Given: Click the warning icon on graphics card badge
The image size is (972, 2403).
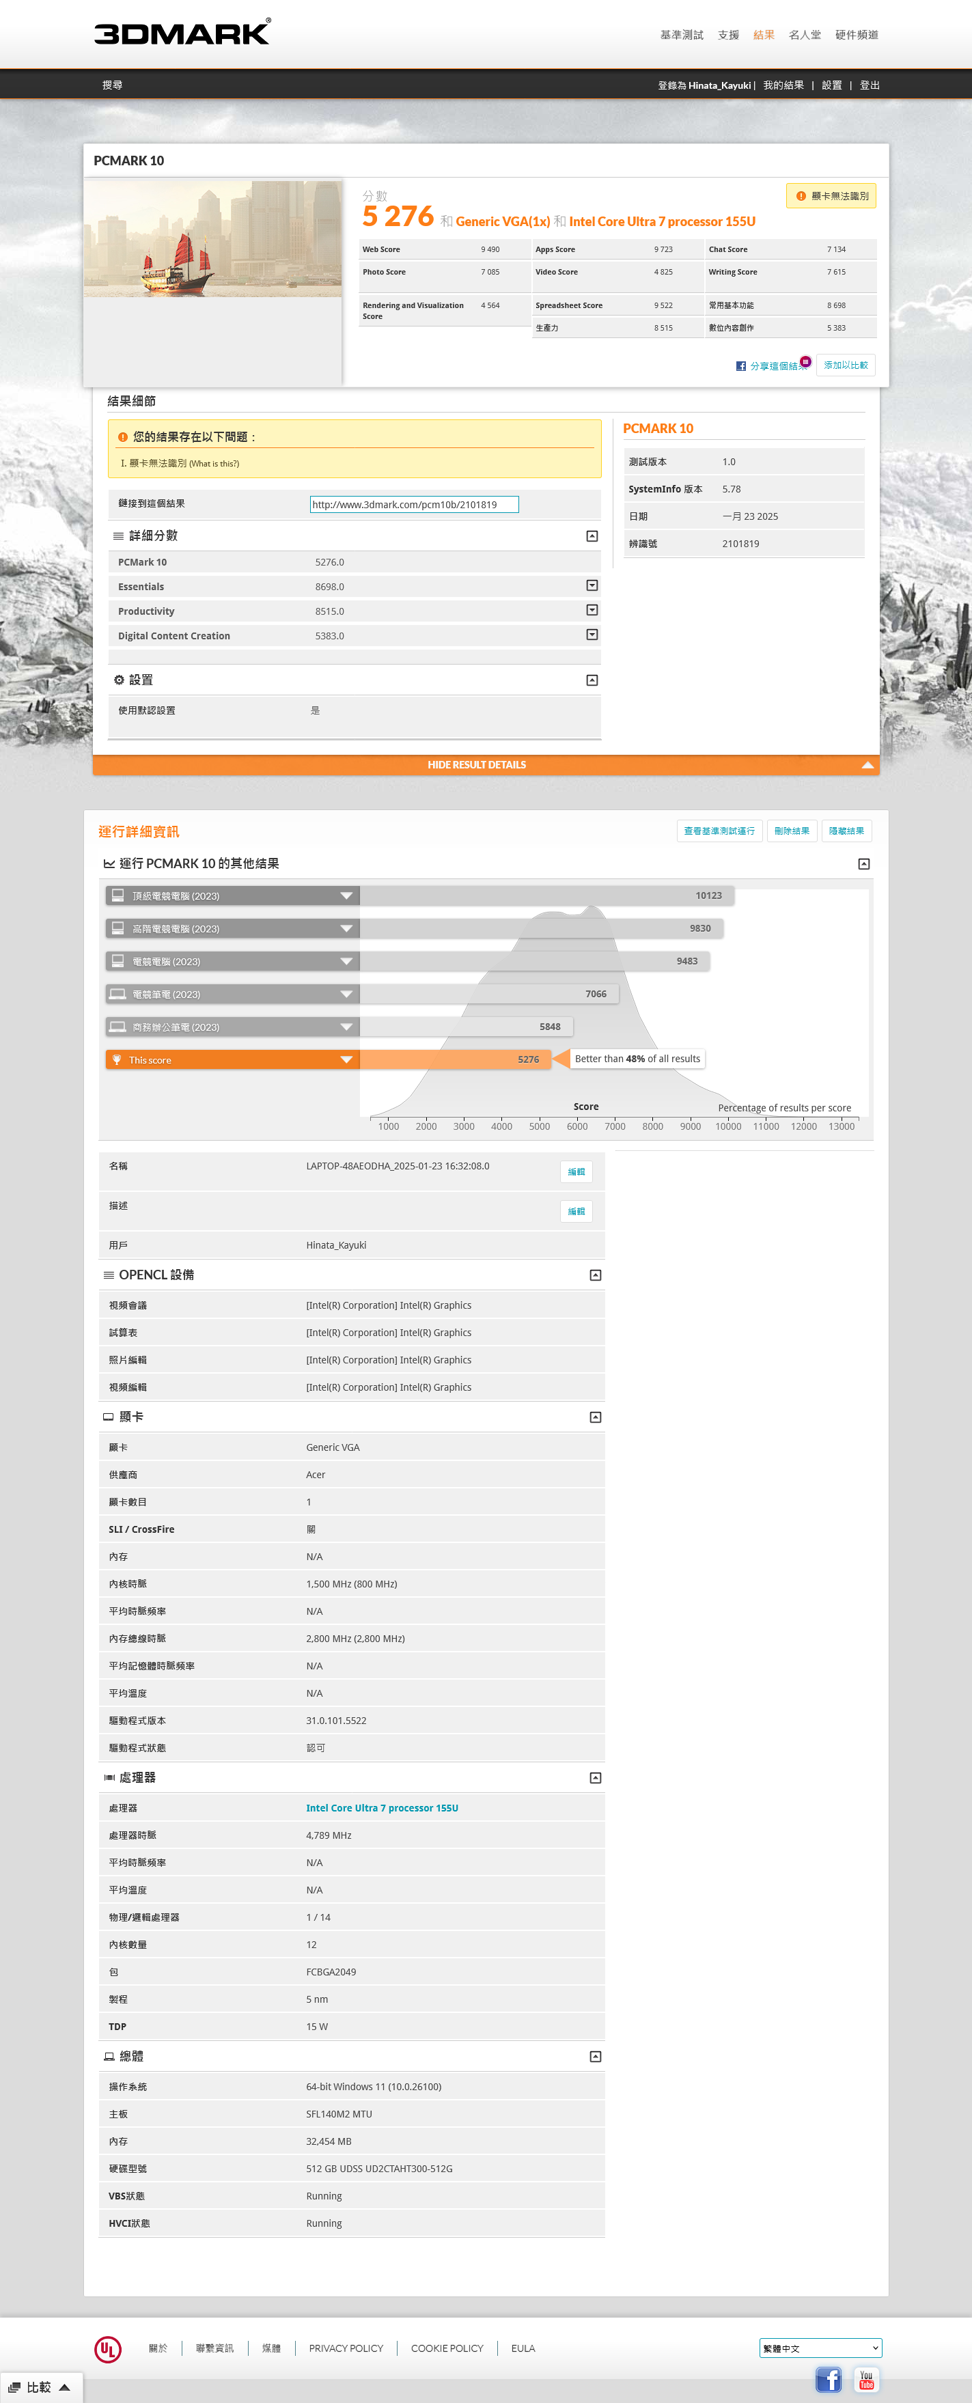Looking at the screenshot, I should click(x=801, y=196).
